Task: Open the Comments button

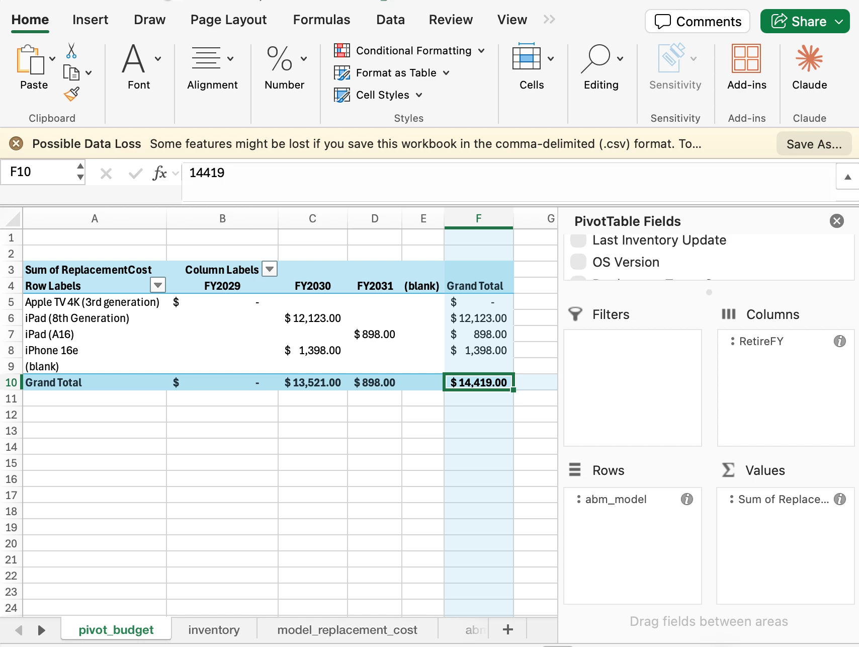Action: pos(697,22)
